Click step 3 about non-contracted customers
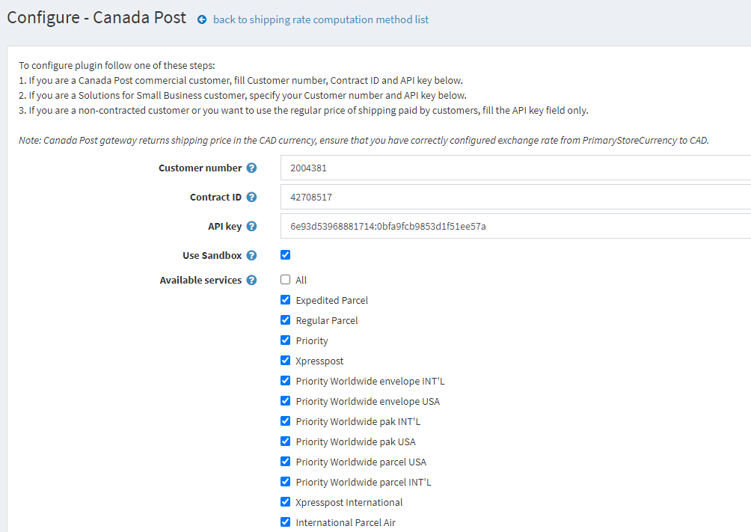 pyautogui.click(x=303, y=110)
